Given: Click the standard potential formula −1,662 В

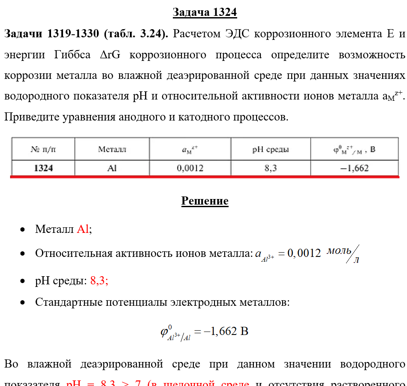Looking at the screenshot, I should pos(204,332).
